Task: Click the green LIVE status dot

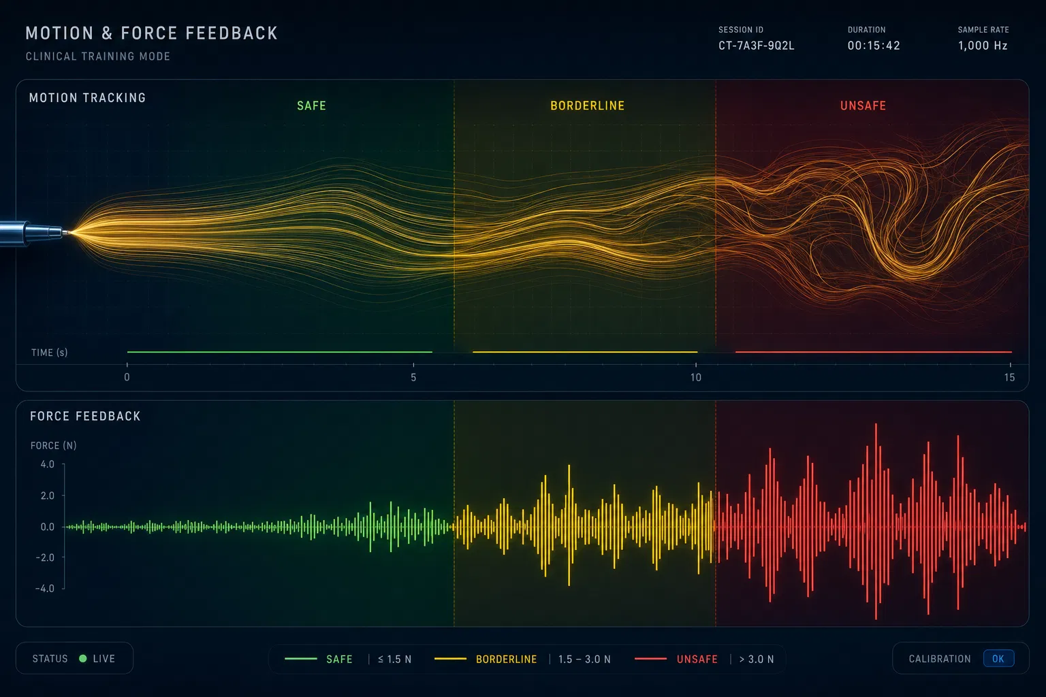Action: pos(83,658)
